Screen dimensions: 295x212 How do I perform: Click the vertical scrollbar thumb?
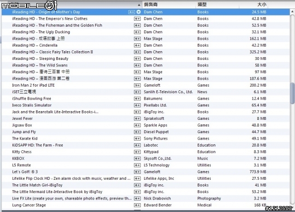(x=292, y=93)
